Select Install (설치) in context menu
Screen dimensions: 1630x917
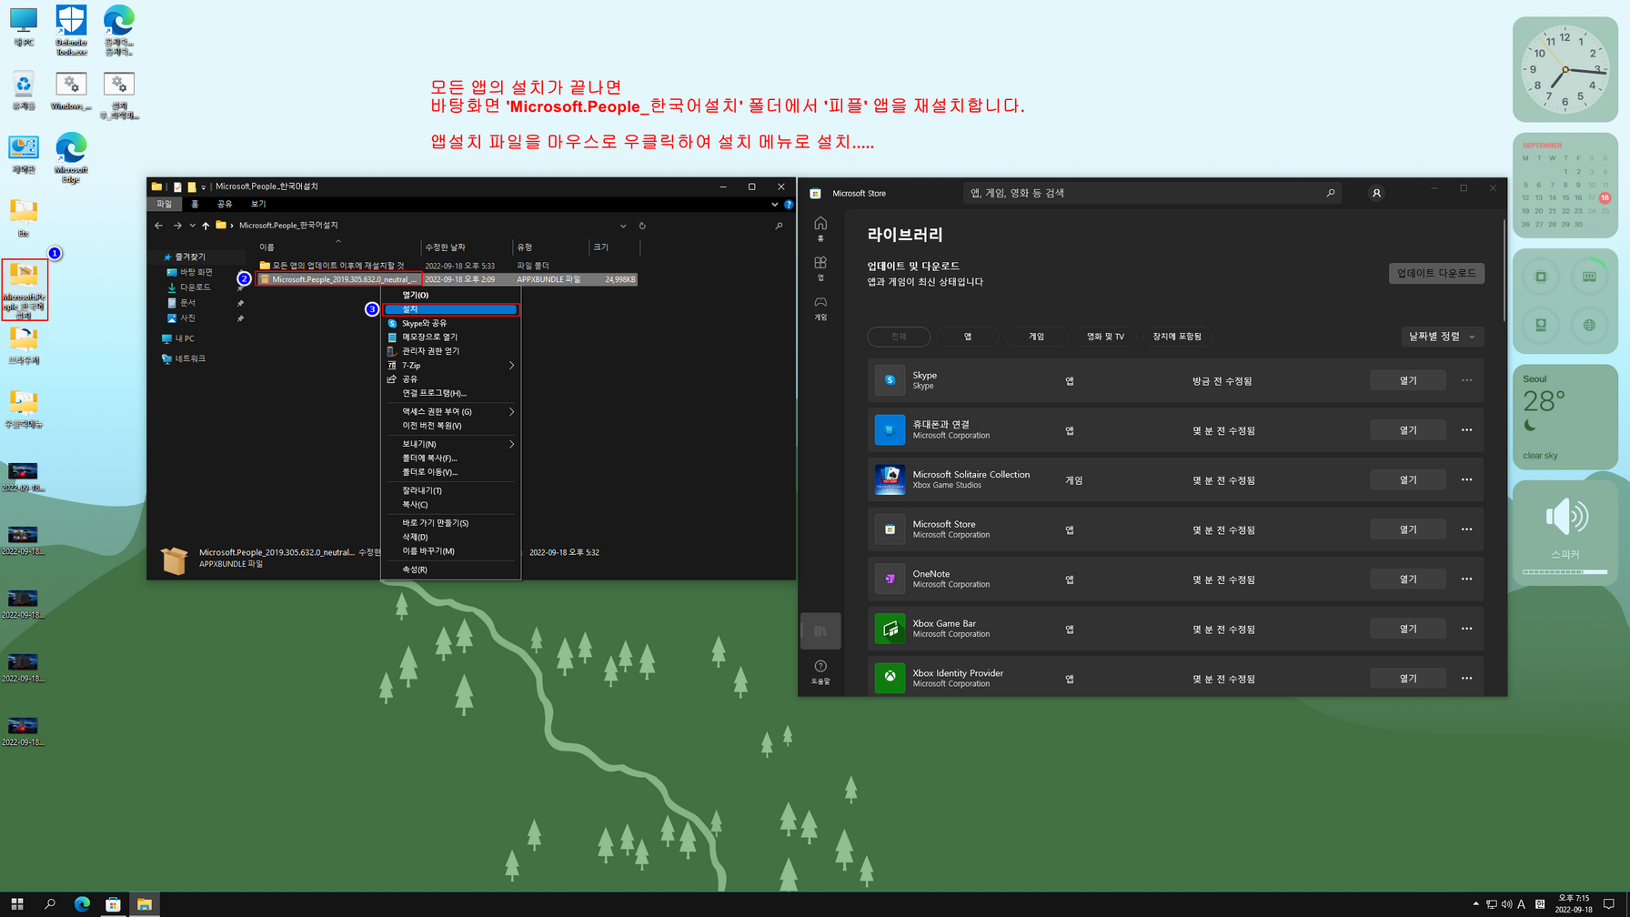(451, 309)
